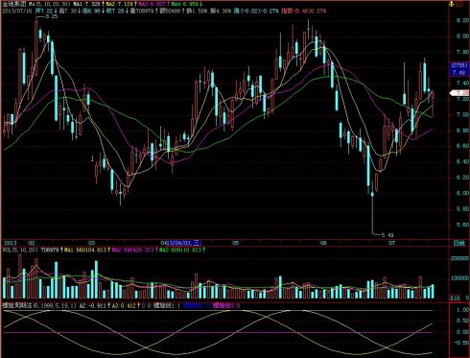Click the 6.00 price axis label
Screen dimensions: 470x358
tap(462, 193)
